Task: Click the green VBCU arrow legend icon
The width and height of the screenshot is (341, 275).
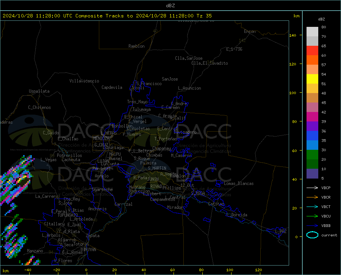Action: [x=312, y=216]
